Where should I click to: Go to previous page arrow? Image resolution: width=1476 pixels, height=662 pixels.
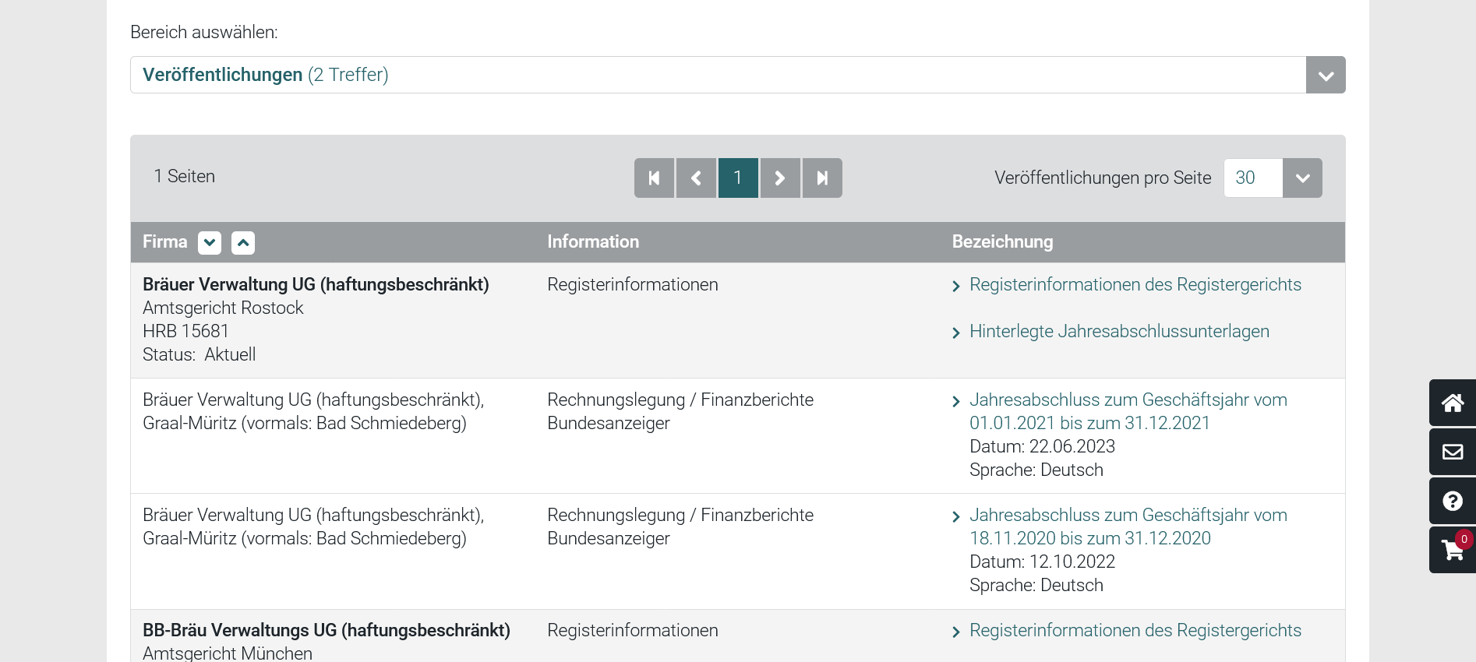tap(696, 178)
